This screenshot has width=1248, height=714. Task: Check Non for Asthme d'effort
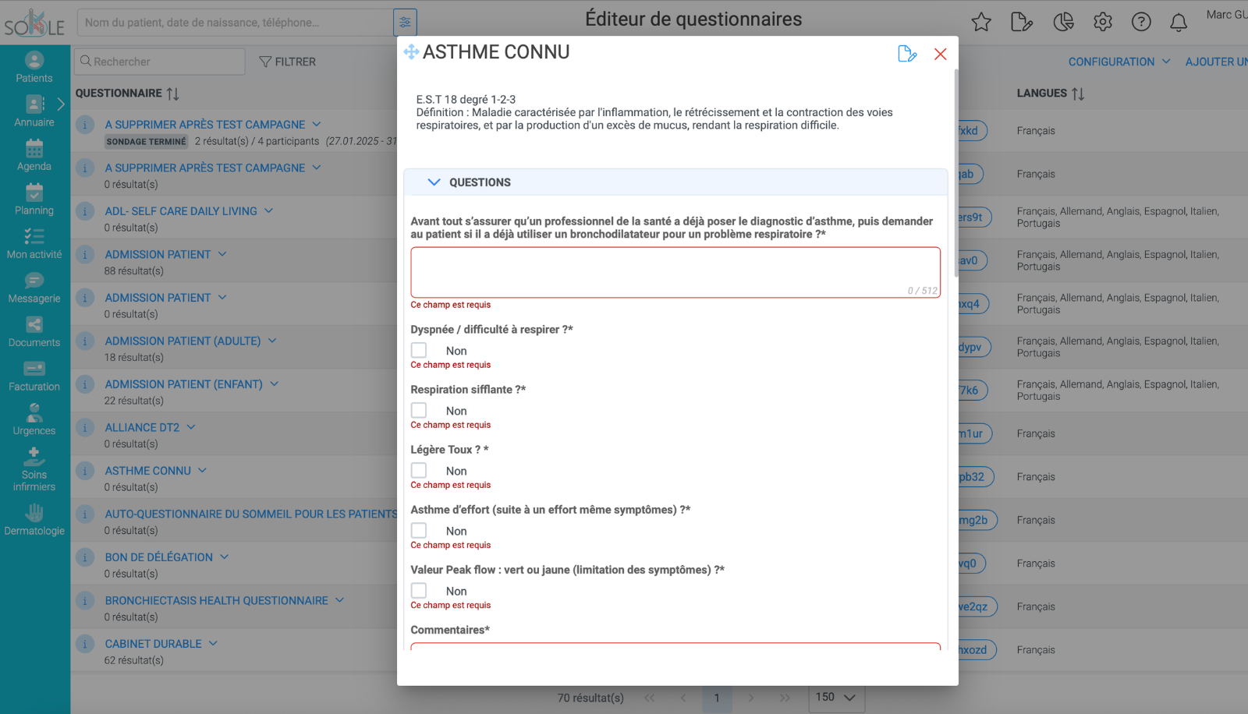click(419, 531)
